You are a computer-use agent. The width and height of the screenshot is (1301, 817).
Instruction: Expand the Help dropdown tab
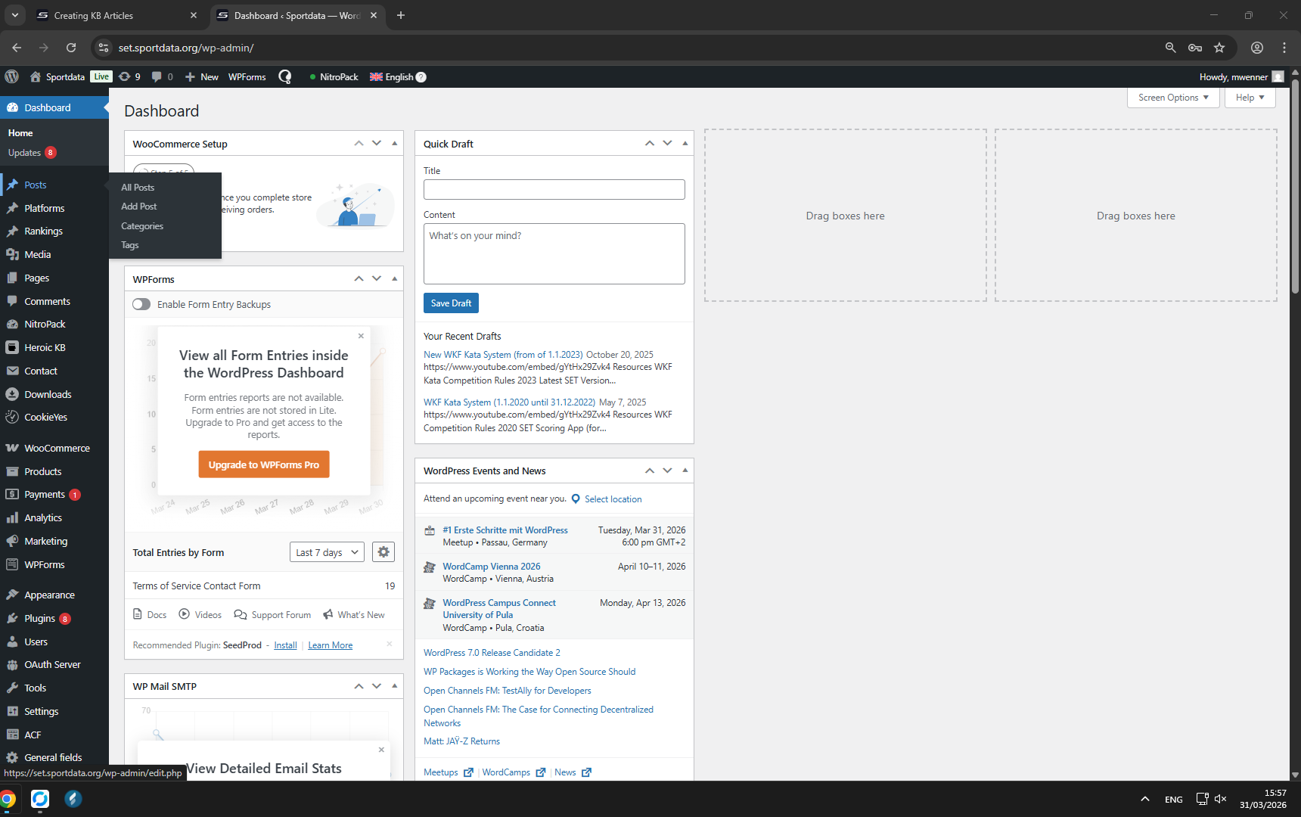[x=1250, y=98]
